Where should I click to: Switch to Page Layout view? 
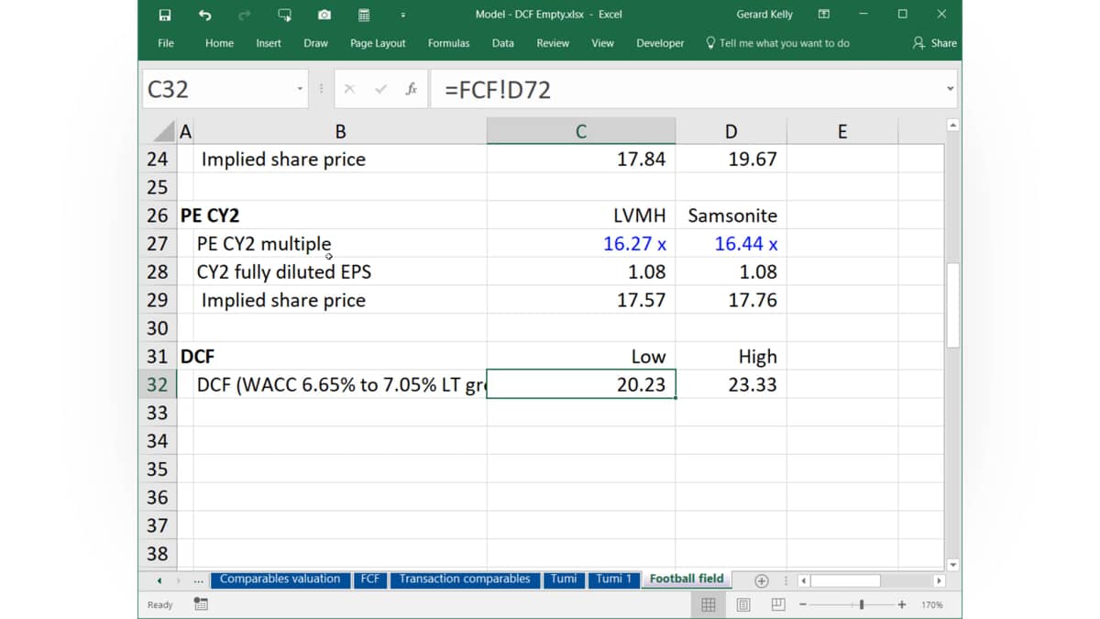(x=743, y=604)
